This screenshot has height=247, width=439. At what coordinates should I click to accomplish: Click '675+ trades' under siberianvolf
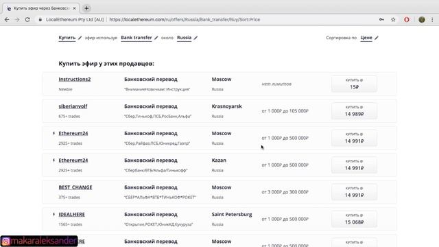click(69, 116)
